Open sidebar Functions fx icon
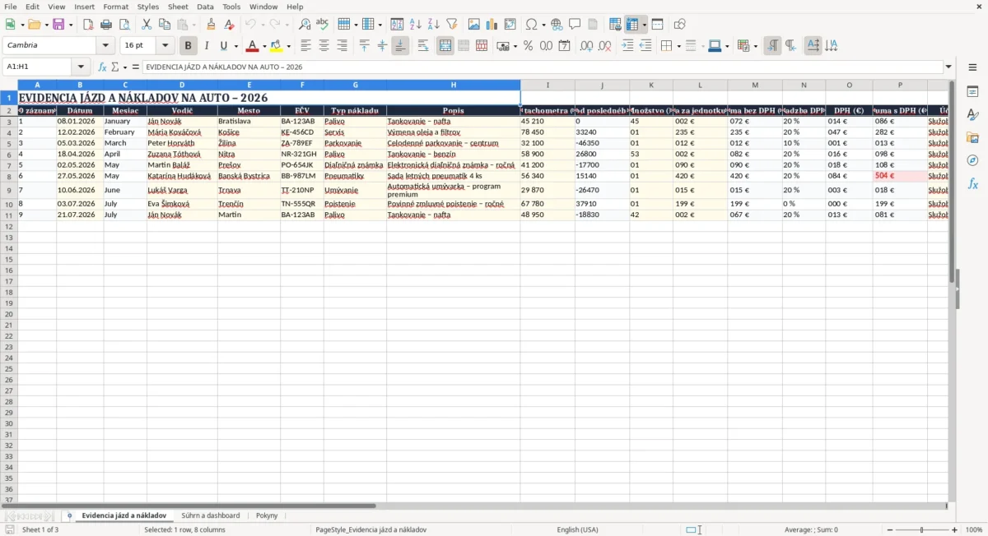 pyautogui.click(x=972, y=184)
